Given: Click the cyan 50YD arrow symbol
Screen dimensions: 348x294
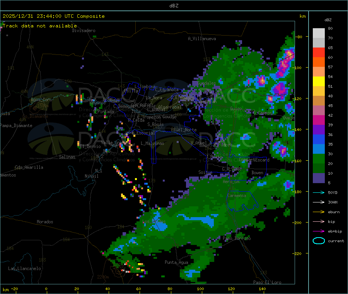Looking at the screenshot, I should click(x=319, y=192).
